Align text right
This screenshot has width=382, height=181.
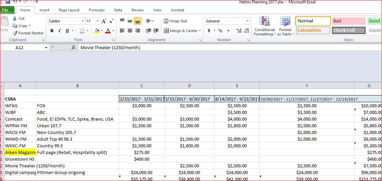tap(138, 30)
